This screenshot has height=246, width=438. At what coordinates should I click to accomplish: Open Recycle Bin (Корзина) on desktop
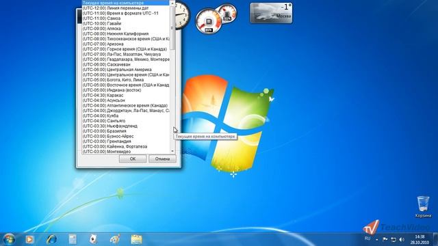[x=423, y=206]
